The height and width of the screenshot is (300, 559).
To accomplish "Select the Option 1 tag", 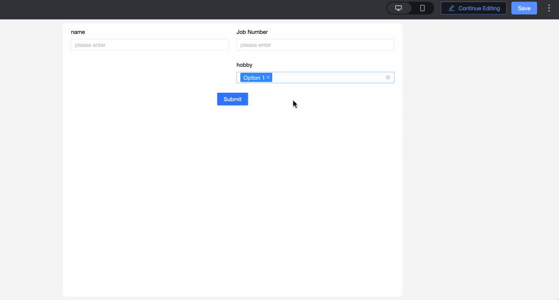I will pos(256,78).
